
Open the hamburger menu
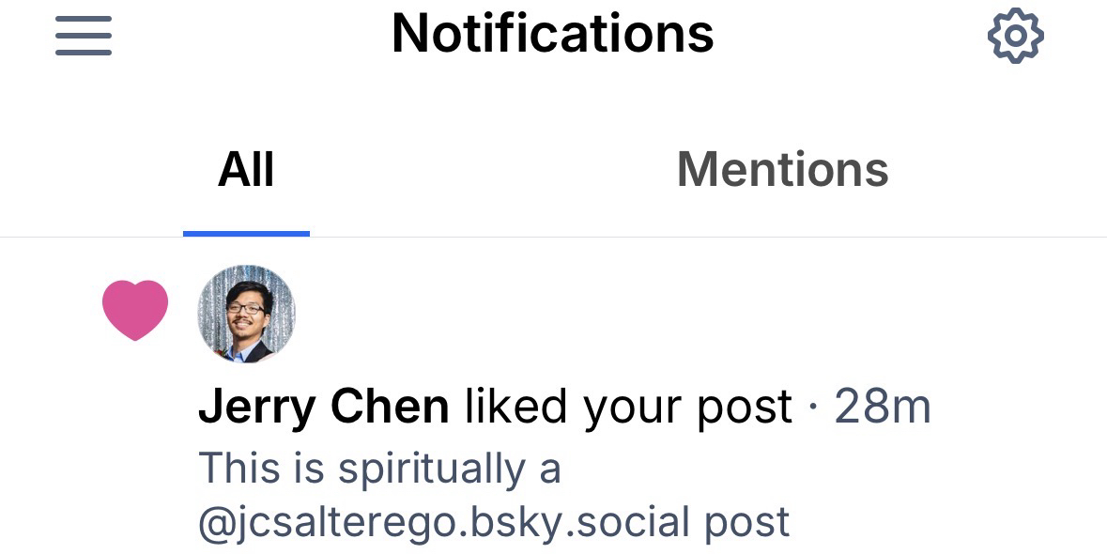pos(84,36)
